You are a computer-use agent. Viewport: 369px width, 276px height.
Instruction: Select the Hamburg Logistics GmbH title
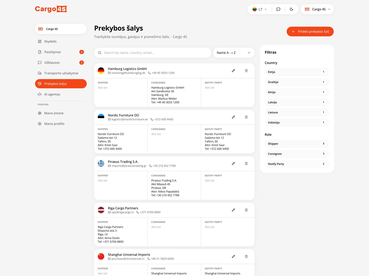pos(127,69)
